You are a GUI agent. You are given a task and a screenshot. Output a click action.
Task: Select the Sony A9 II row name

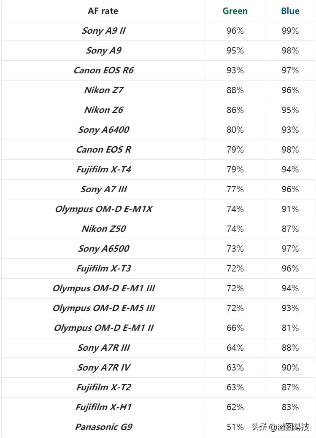(x=103, y=31)
